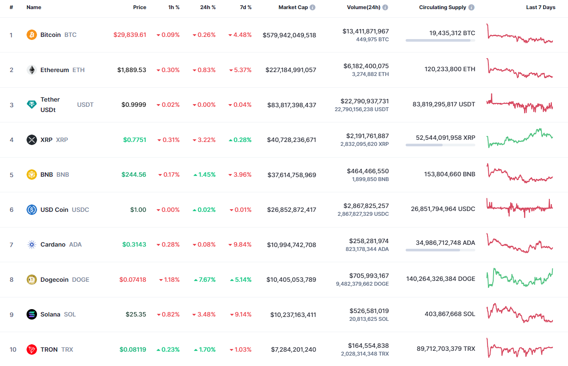Image resolution: width=568 pixels, height=366 pixels.
Task: Click Bitcoin's circulating supply progress bar
Action: (440, 40)
